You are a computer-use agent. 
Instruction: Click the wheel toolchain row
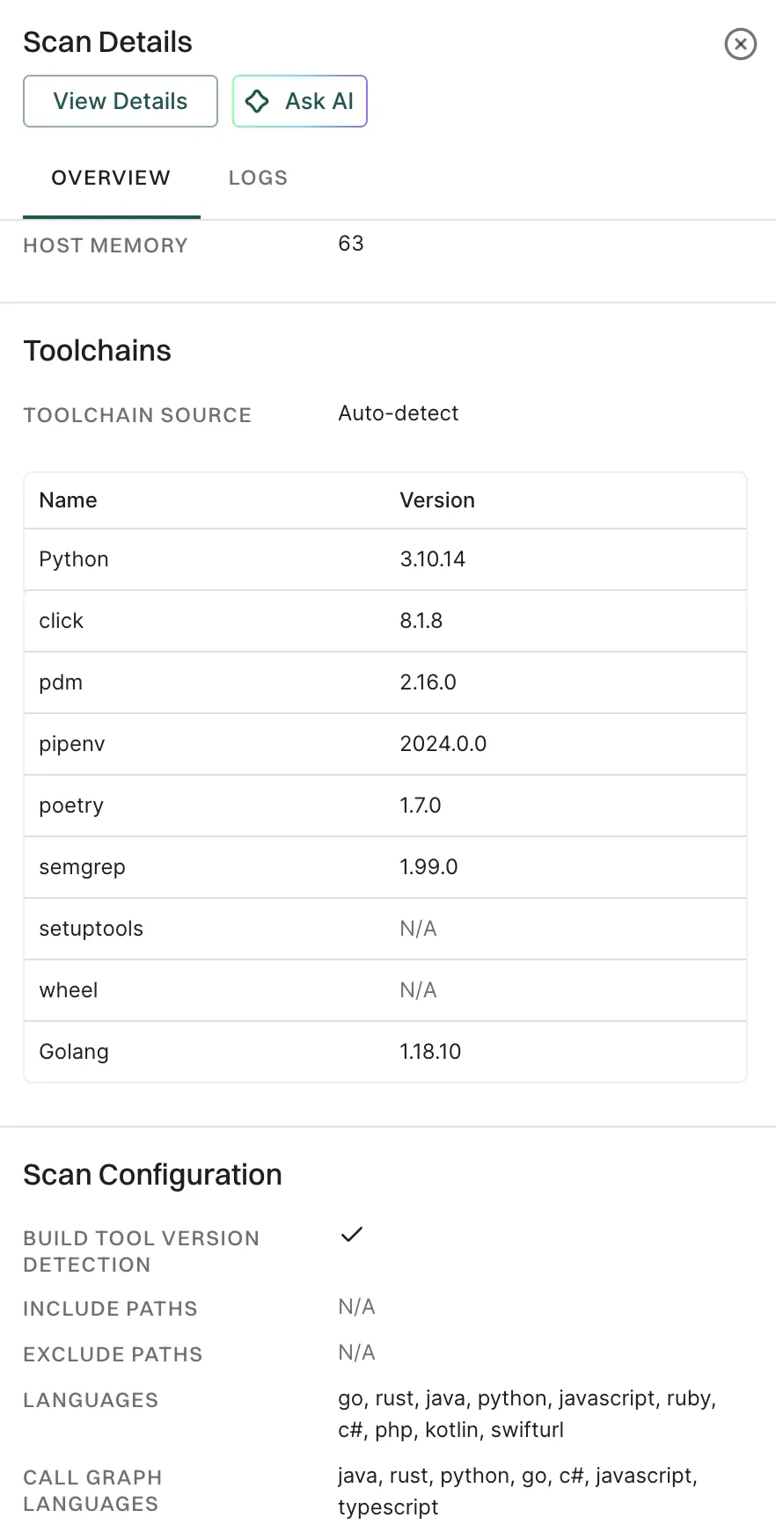click(384, 990)
